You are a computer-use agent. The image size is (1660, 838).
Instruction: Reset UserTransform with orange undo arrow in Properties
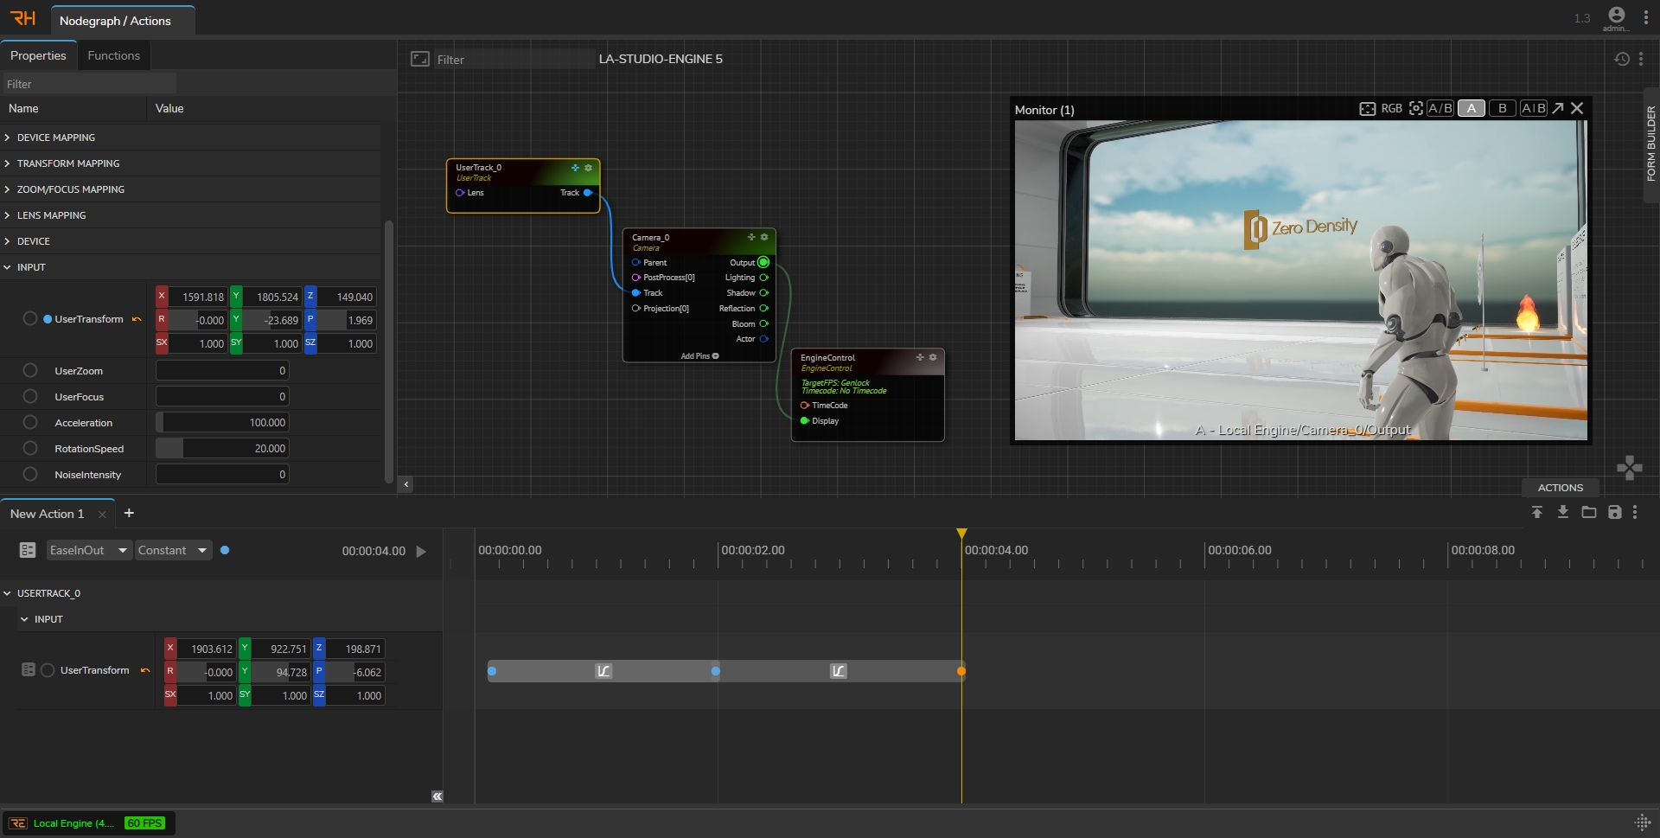[137, 320]
